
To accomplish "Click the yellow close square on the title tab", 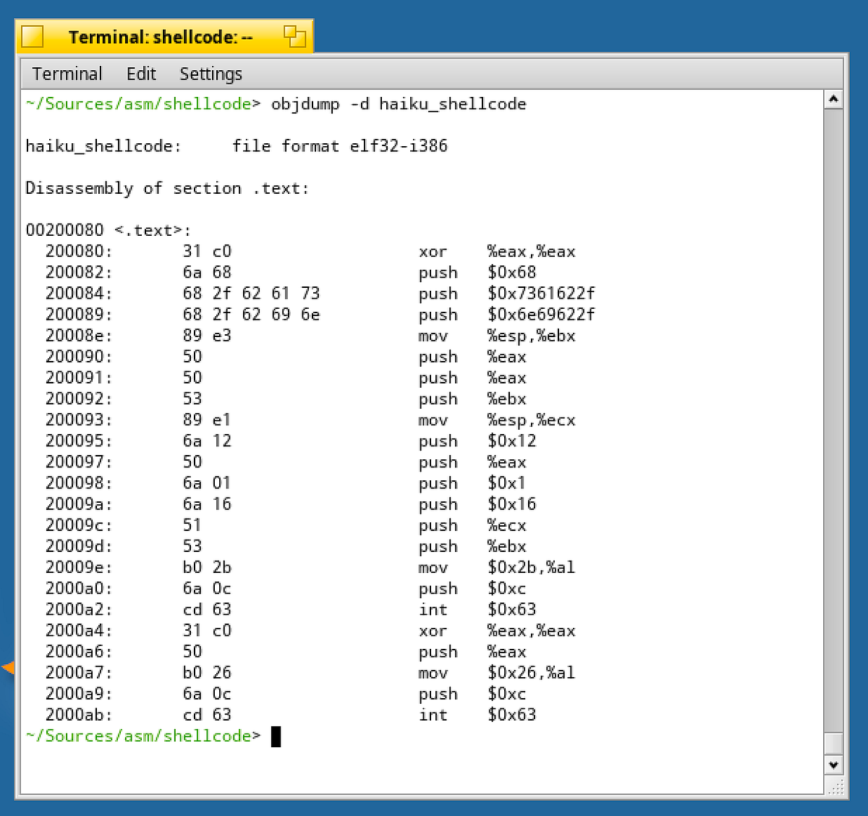I will click(32, 35).
